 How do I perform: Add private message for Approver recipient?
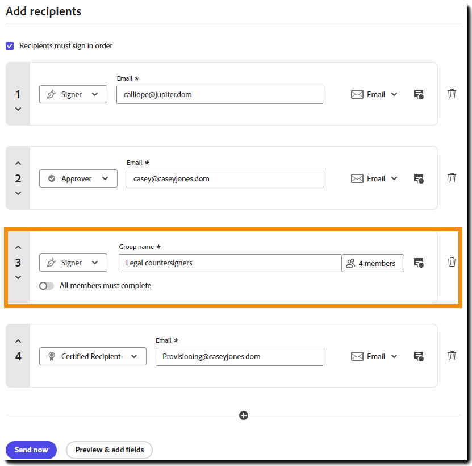[x=419, y=179]
